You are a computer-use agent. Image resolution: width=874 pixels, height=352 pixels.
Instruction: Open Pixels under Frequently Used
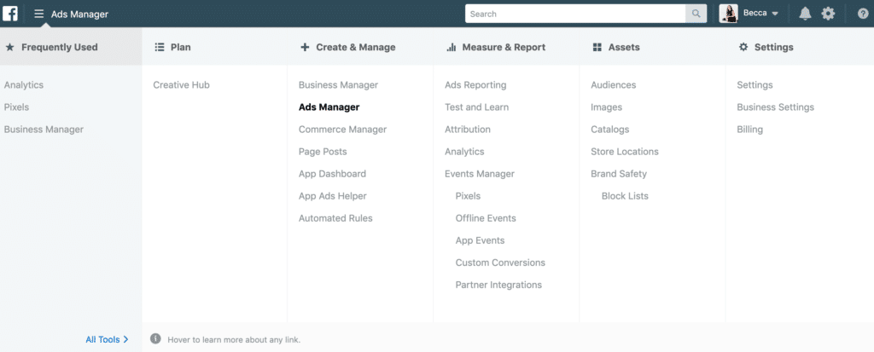[x=16, y=107]
